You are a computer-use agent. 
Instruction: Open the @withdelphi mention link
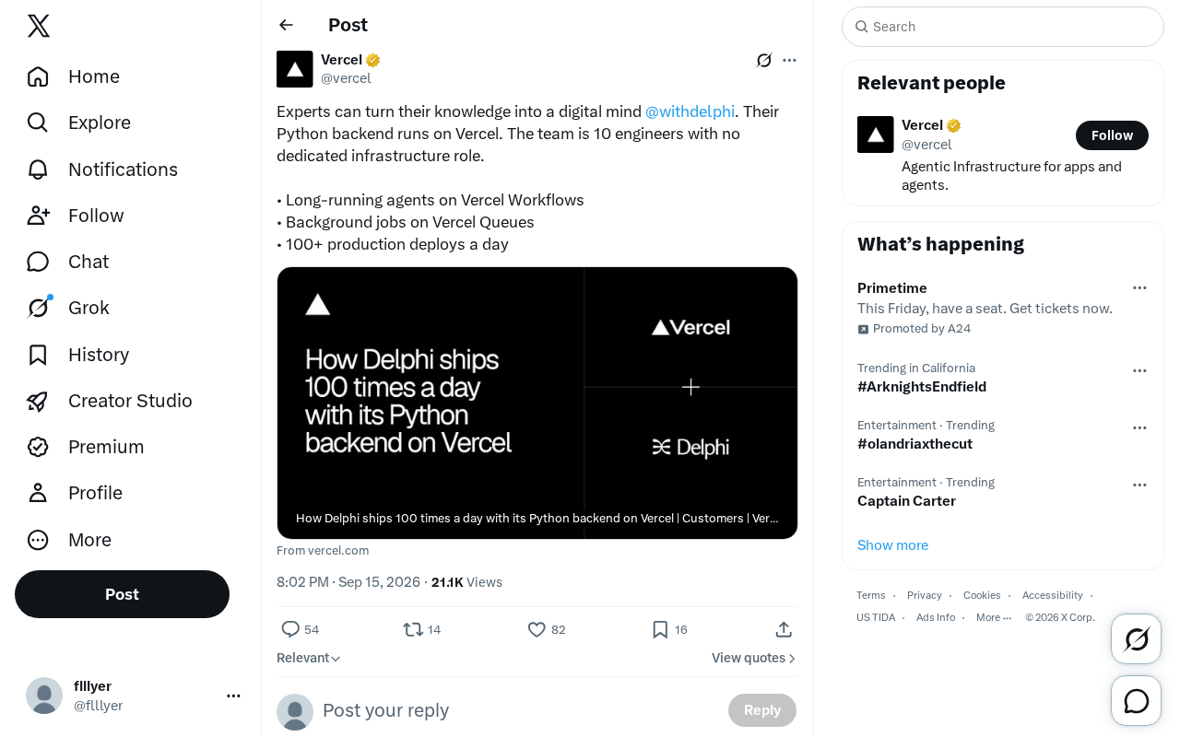click(x=690, y=111)
